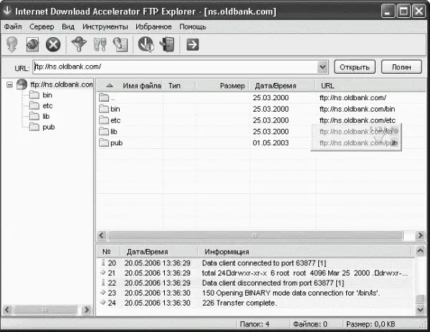Open the Помощь menu
Viewport: 430px width, 332px height.
pyautogui.click(x=193, y=26)
